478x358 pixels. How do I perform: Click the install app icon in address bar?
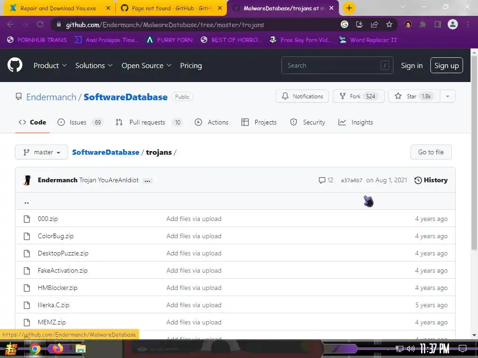click(359, 24)
